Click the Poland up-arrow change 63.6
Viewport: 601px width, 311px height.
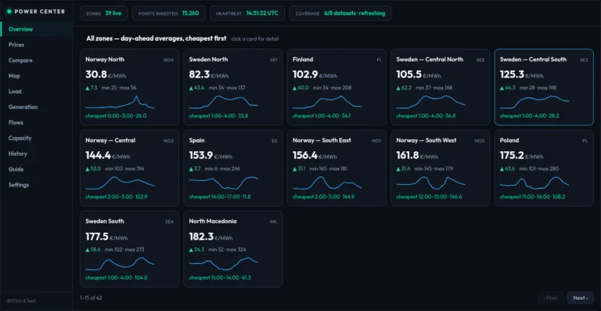pos(507,168)
